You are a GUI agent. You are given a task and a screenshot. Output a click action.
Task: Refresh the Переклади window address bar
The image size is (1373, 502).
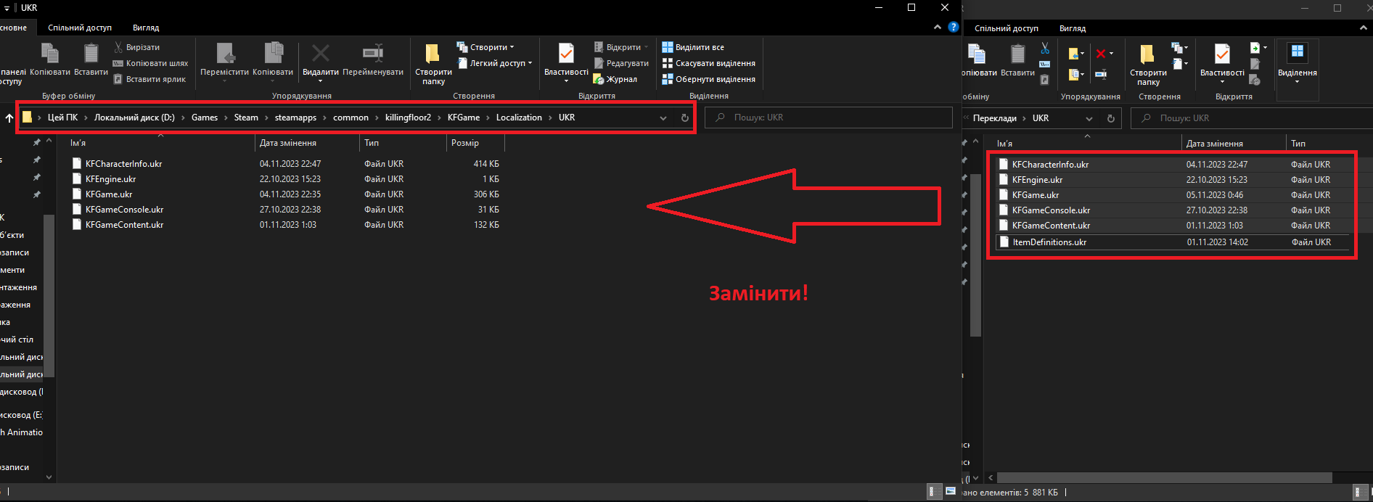tap(1110, 118)
